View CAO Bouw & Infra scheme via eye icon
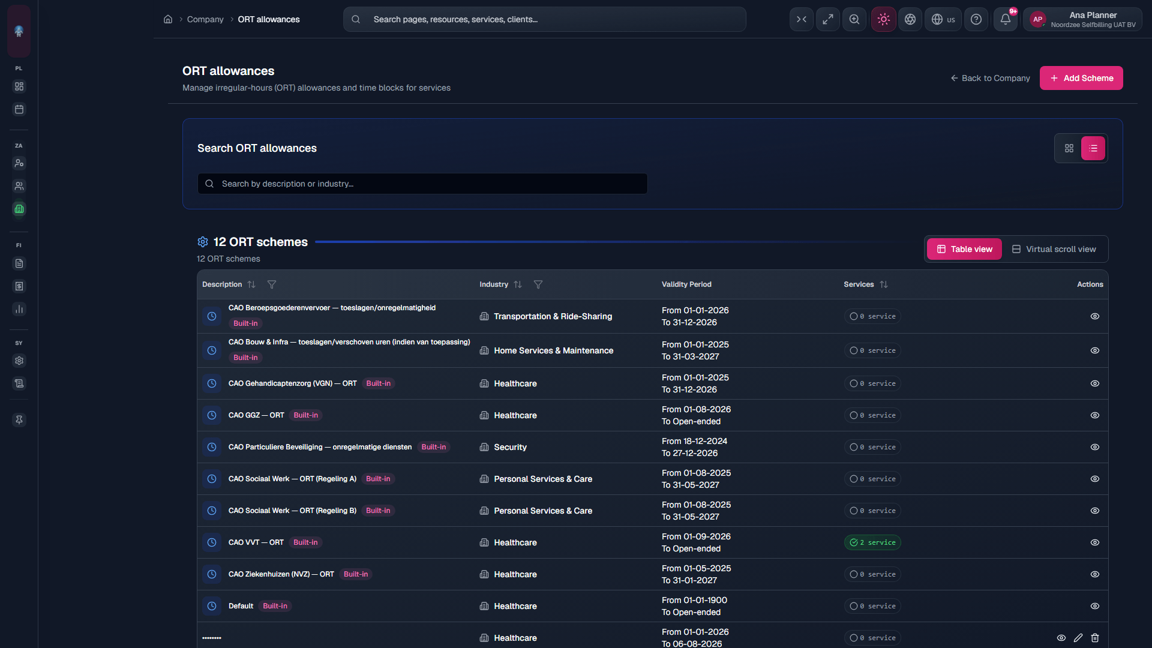 tap(1095, 350)
